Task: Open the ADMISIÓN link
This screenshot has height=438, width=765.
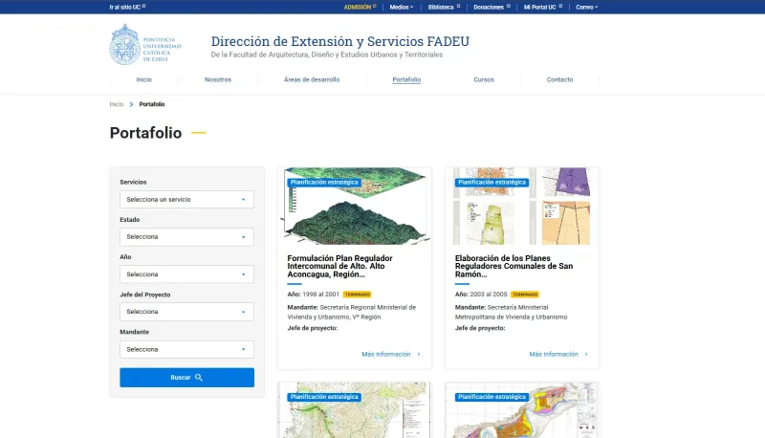Action: point(361,8)
